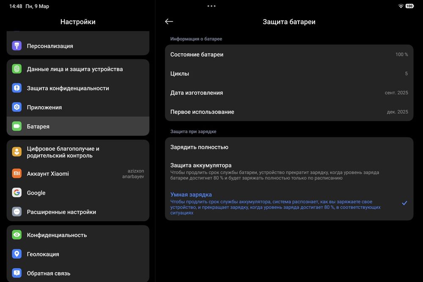Open Геолокация settings
This screenshot has width=423, height=282.
click(78, 254)
